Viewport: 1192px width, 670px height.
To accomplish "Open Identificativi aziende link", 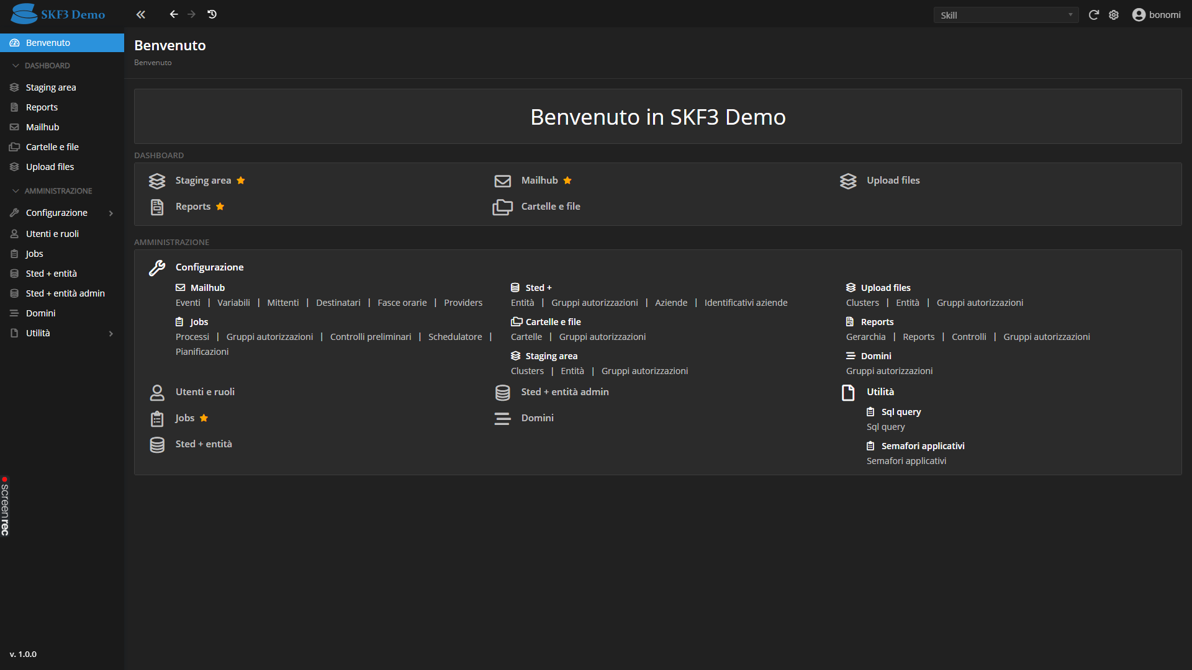I will click(746, 303).
